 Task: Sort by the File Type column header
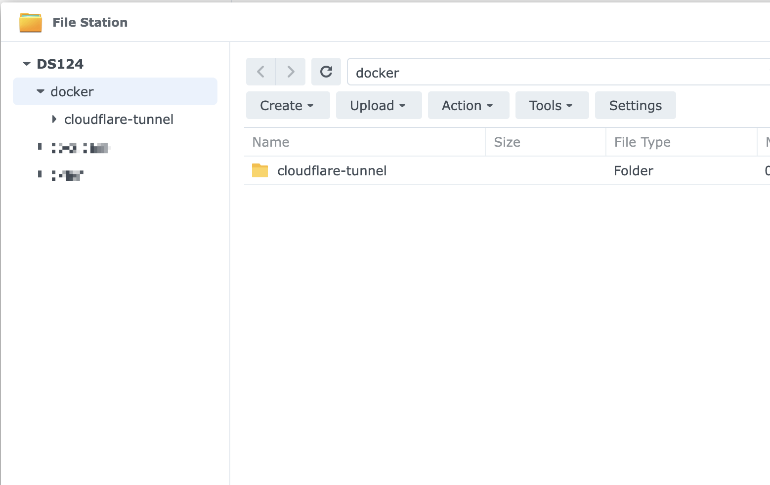point(682,142)
